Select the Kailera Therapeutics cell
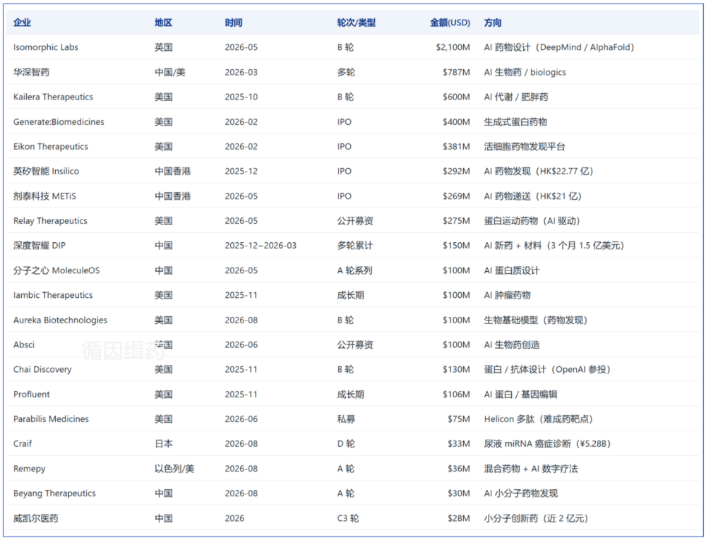The image size is (706, 540). [53, 97]
